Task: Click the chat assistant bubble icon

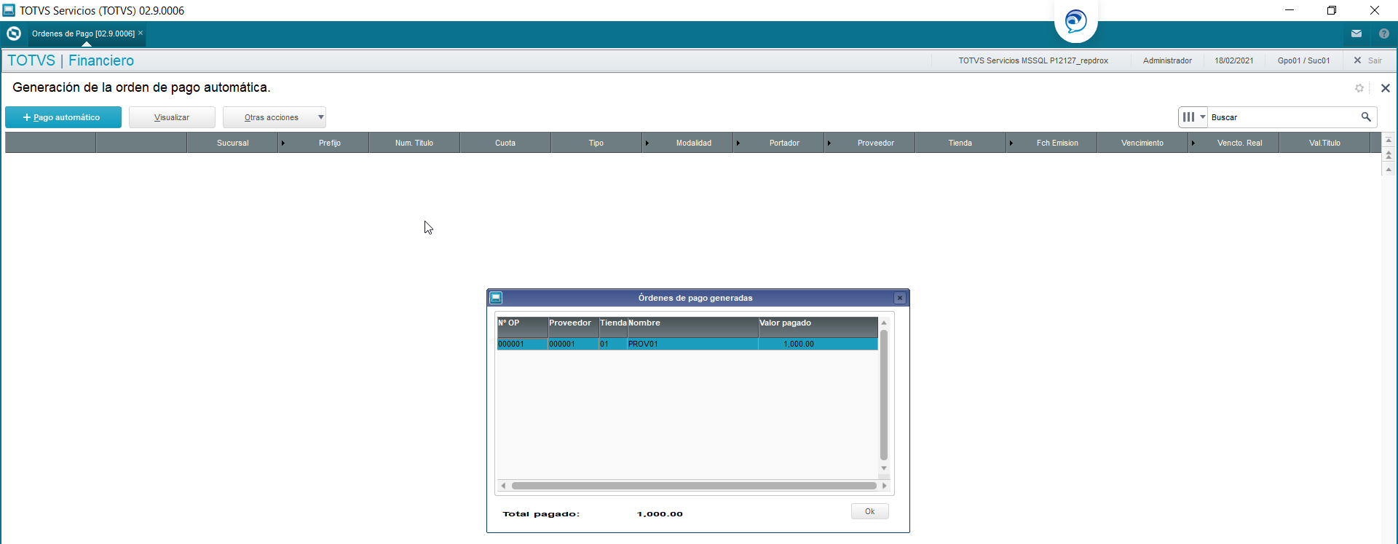Action: 1075,20
